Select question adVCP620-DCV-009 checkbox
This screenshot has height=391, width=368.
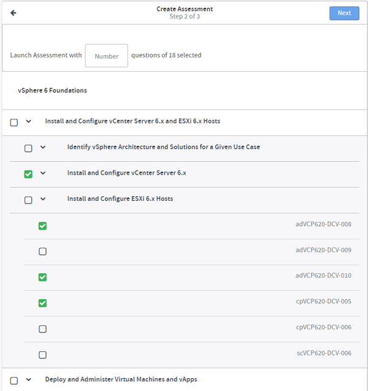click(x=43, y=251)
